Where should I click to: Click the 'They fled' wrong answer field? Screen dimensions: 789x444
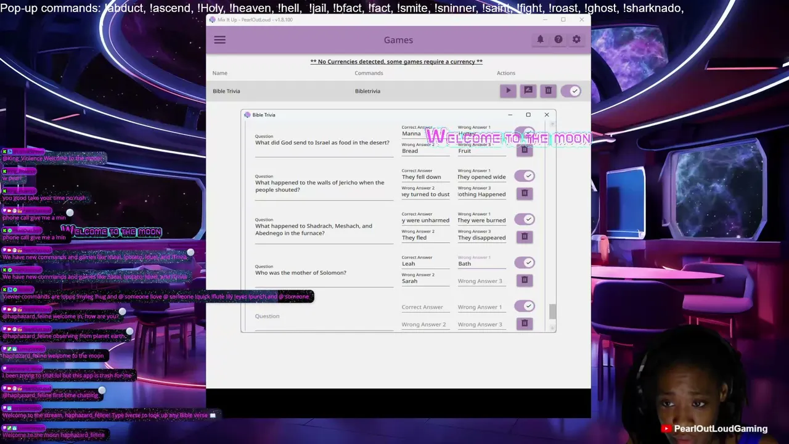coord(425,236)
